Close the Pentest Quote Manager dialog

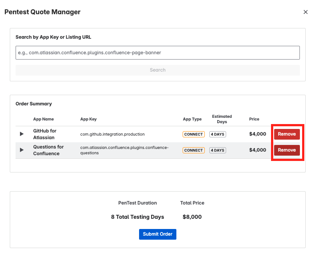tap(305, 12)
